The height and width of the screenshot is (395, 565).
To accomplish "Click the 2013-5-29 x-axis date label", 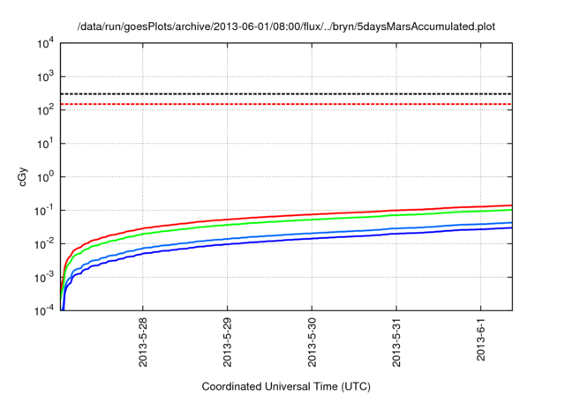I will click(x=228, y=342).
